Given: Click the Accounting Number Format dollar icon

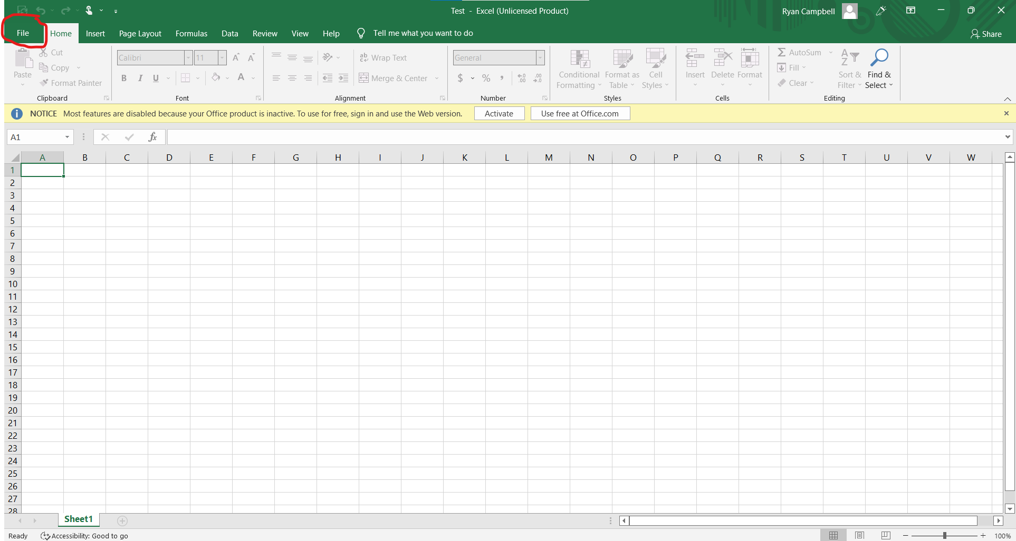Looking at the screenshot, I should (461, 78).
